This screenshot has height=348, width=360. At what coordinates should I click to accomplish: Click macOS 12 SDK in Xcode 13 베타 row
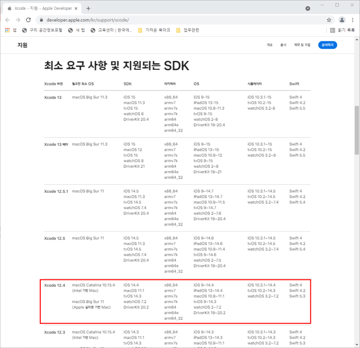133,150
